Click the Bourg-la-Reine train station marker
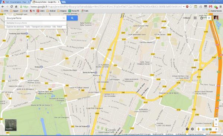Image resolution: width=223 pixels, height=136 pixels. pos(96,73)
